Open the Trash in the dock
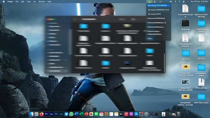The width and height of the screenshot is (210, 118). pos(178,114)
